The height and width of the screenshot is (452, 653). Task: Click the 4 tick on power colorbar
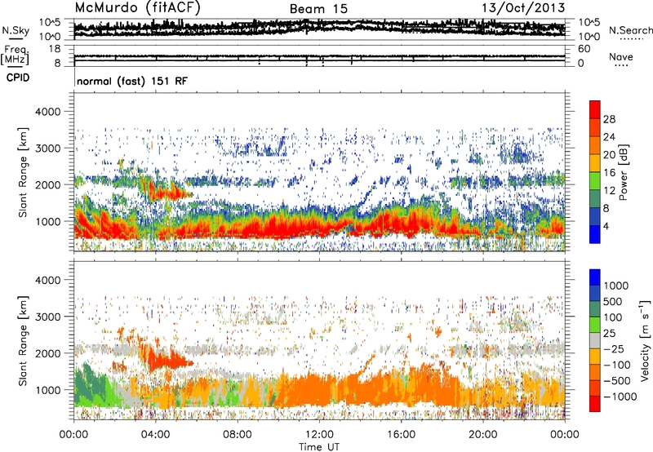[606, 226]
